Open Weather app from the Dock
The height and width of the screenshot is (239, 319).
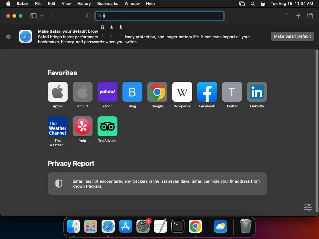221,226
